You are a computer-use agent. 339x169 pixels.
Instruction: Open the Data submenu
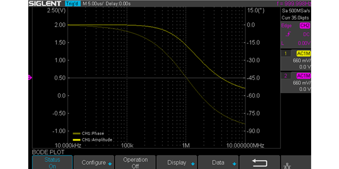coord(218,163)
